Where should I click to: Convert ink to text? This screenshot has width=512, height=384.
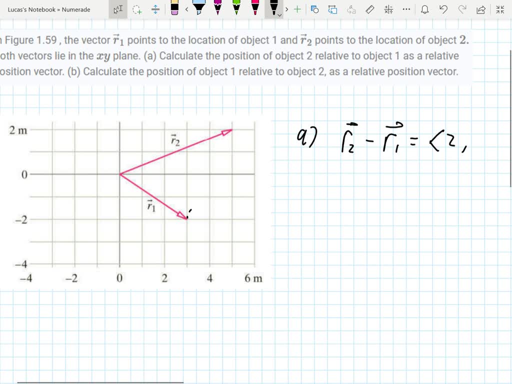(350, 9)
